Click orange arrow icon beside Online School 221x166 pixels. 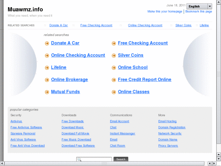tap(114, 68)
